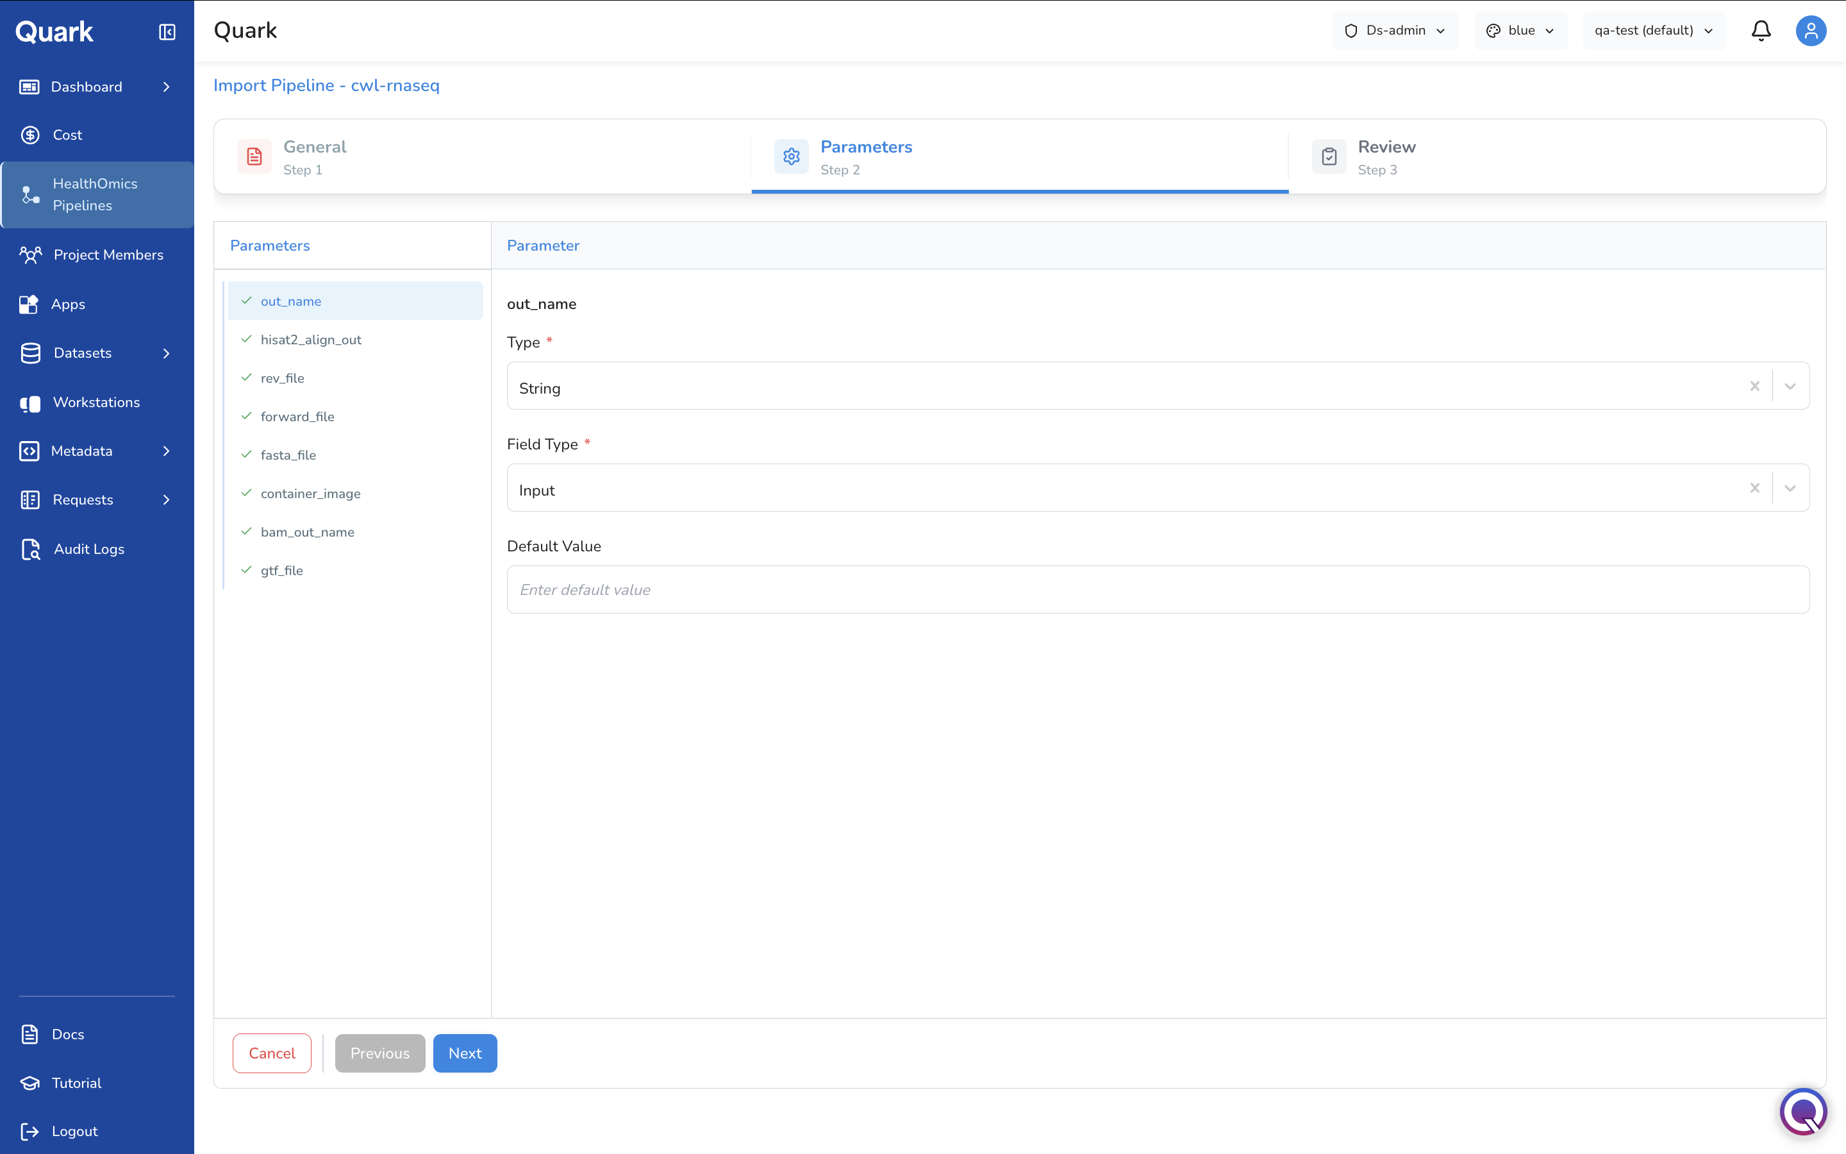Click the Metadata code icon

pyautogui.click(x=29, y=451)
